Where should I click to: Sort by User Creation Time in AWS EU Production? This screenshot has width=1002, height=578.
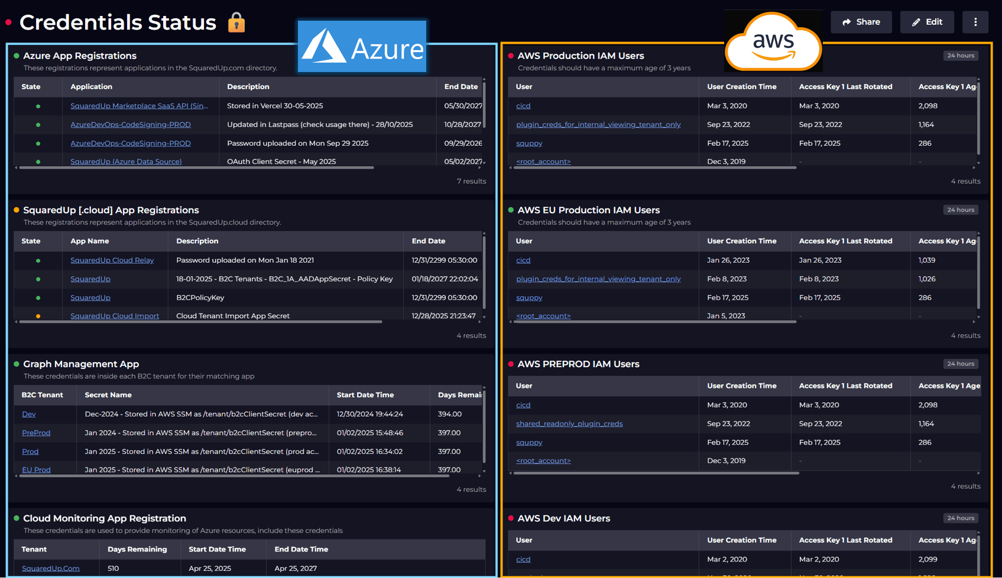pyautogui.click(x=741, y=241)
